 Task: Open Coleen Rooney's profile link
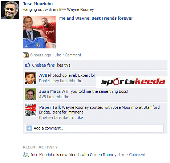click(103, 155)
